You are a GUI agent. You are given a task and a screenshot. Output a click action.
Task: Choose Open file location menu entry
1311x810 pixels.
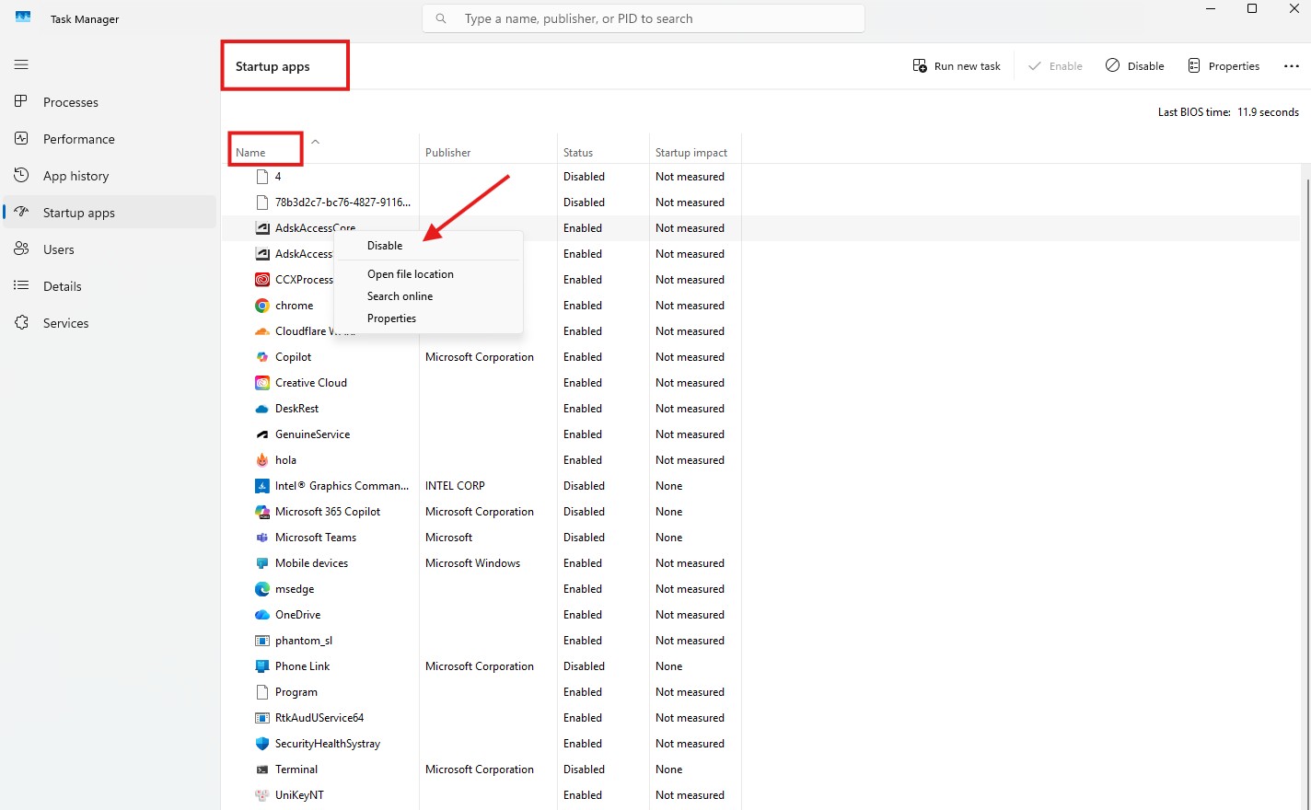(411, 274)
